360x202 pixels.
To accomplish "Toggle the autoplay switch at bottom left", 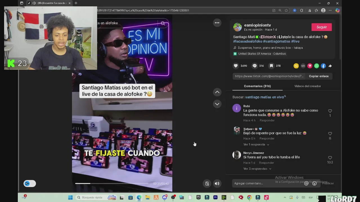I will pos(30,183).
